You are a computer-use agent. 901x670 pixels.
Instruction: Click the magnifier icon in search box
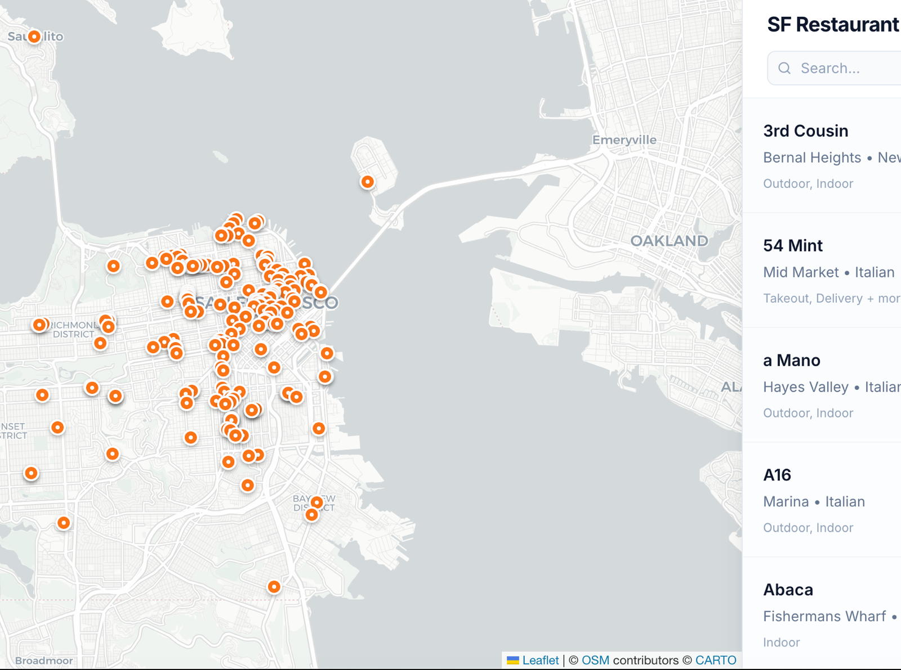[x=784, y=68]
